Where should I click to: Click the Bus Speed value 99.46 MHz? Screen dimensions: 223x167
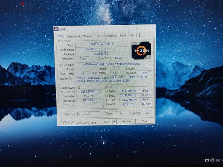click(x=89, y=100)
